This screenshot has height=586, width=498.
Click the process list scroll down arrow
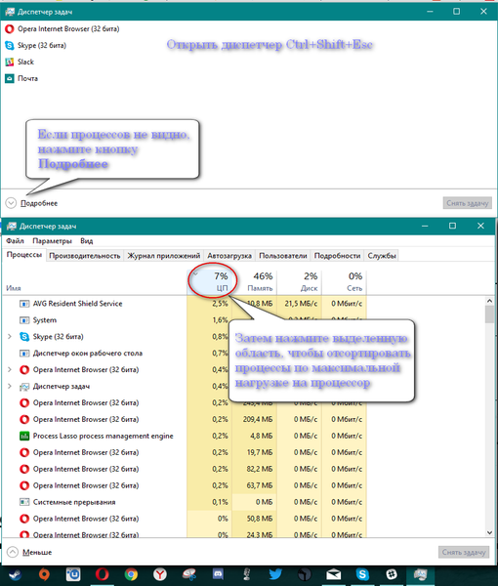(489, 532)
